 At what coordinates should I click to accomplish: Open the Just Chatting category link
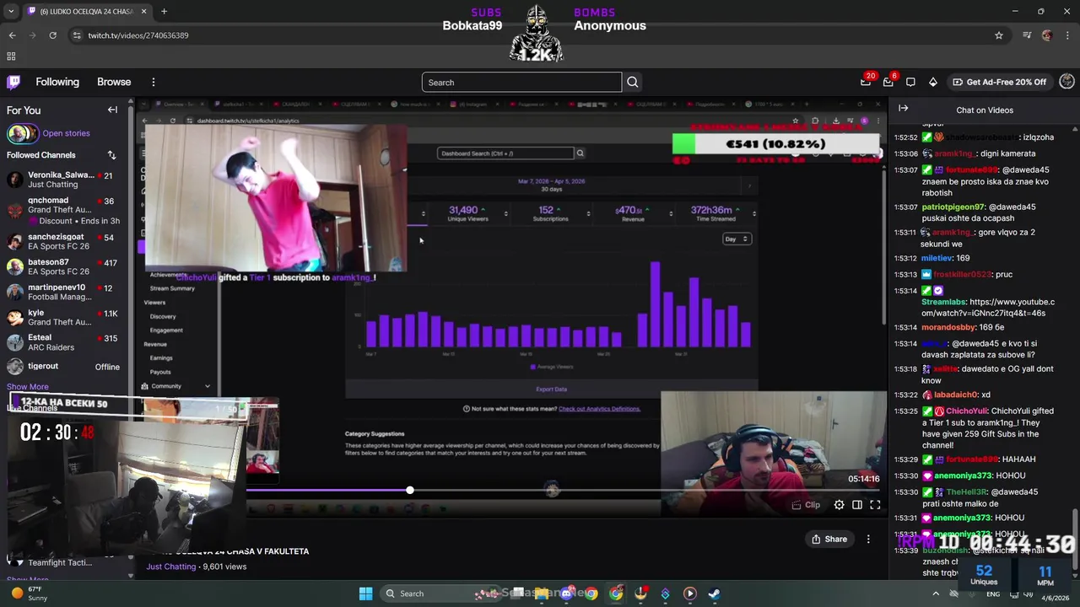(x=170, y=567)
